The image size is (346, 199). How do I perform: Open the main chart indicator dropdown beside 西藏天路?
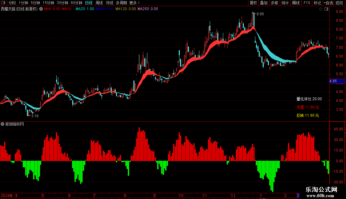41,9
